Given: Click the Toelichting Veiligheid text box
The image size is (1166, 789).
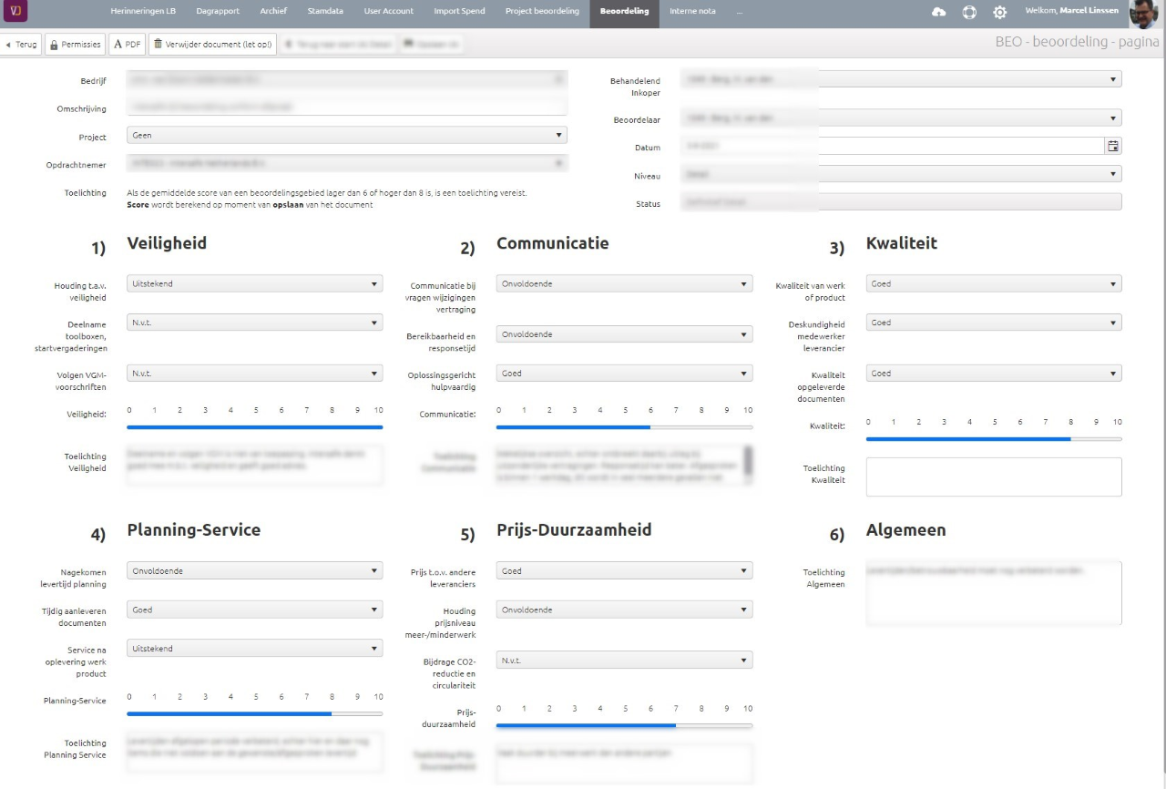Looking at the screenshot, I should point(254,464).
